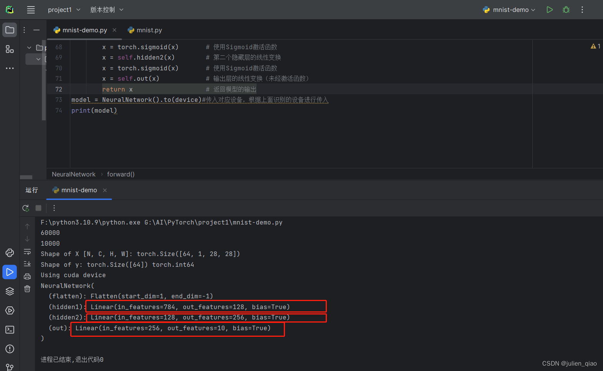Hide the project panel with minus icon
This screenshot has width=603, height=371.
[x=36, y=30]
